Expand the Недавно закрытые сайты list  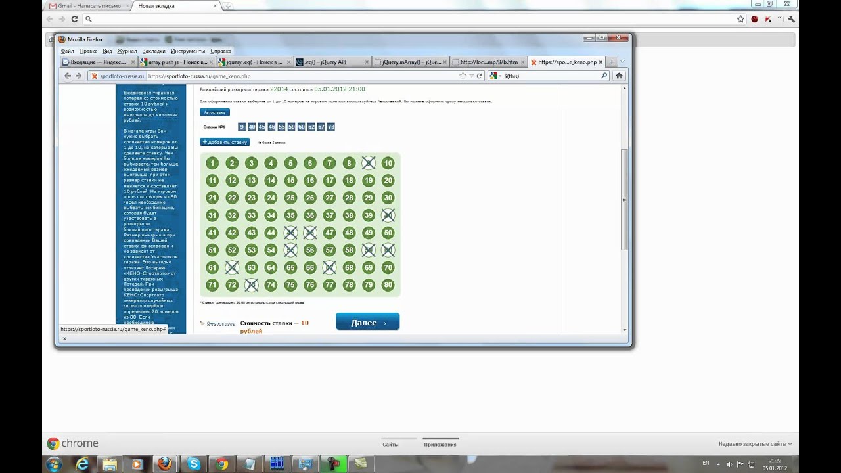755,444
